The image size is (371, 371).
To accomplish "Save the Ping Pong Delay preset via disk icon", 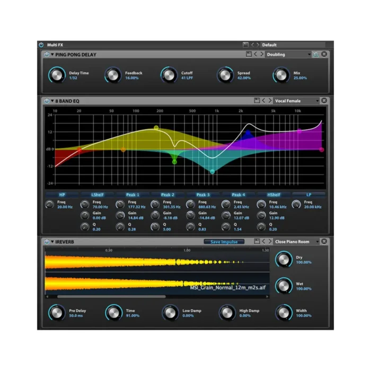I will [249, 55].
